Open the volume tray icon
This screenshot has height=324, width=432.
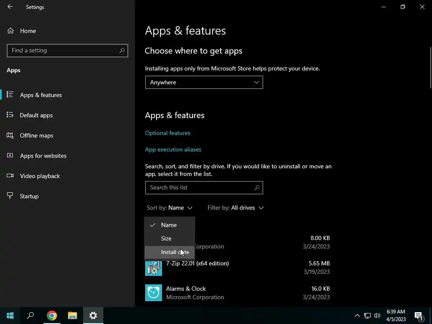click(377, 316)
